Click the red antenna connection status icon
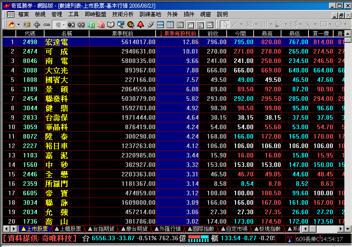Image resolution: width=352 pixels, height=247 pixels. [x=290, y=239]
